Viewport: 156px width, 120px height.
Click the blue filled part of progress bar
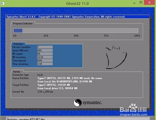pos(18,30)
